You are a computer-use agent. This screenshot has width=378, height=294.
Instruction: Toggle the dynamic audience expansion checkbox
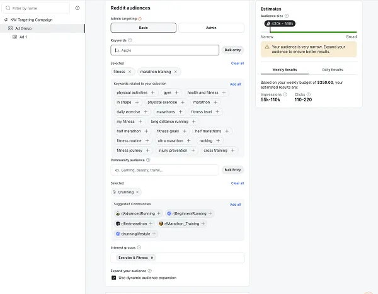[113, 278]
